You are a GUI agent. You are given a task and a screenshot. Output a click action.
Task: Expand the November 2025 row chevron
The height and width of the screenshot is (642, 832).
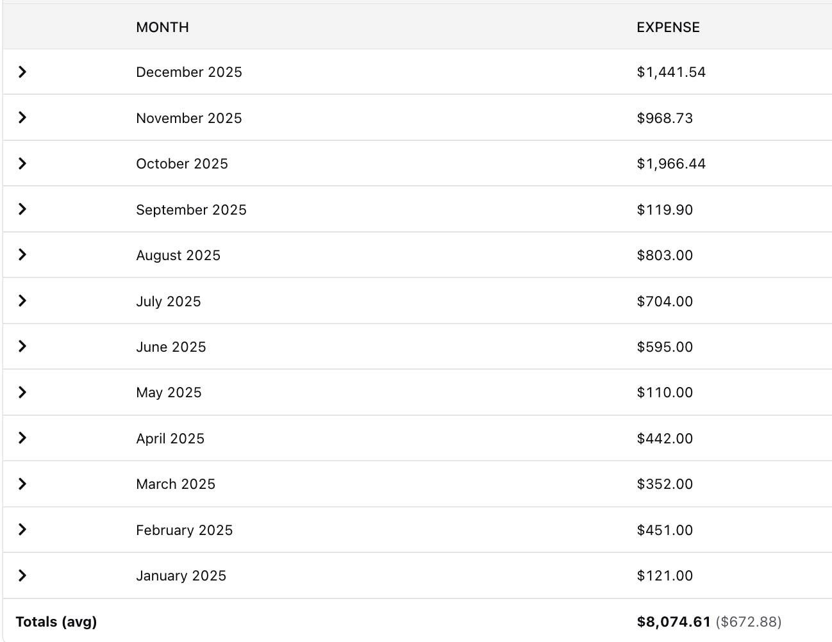click(x=22, y=117)
